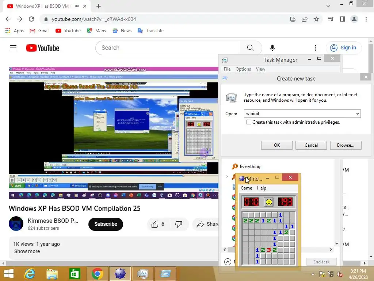The height and width of the screenshot is (281, 374).
Task: Click Browse in Create new task
Action: 346,145
